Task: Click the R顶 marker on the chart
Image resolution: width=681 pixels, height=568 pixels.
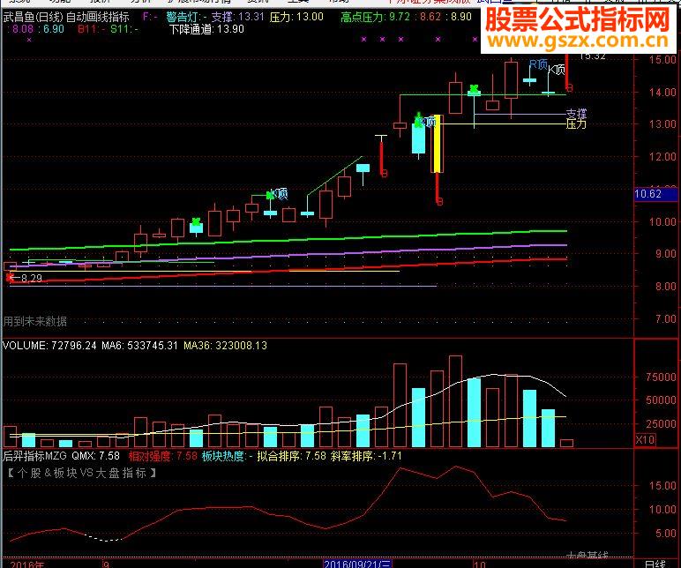Action: point(538,65)
